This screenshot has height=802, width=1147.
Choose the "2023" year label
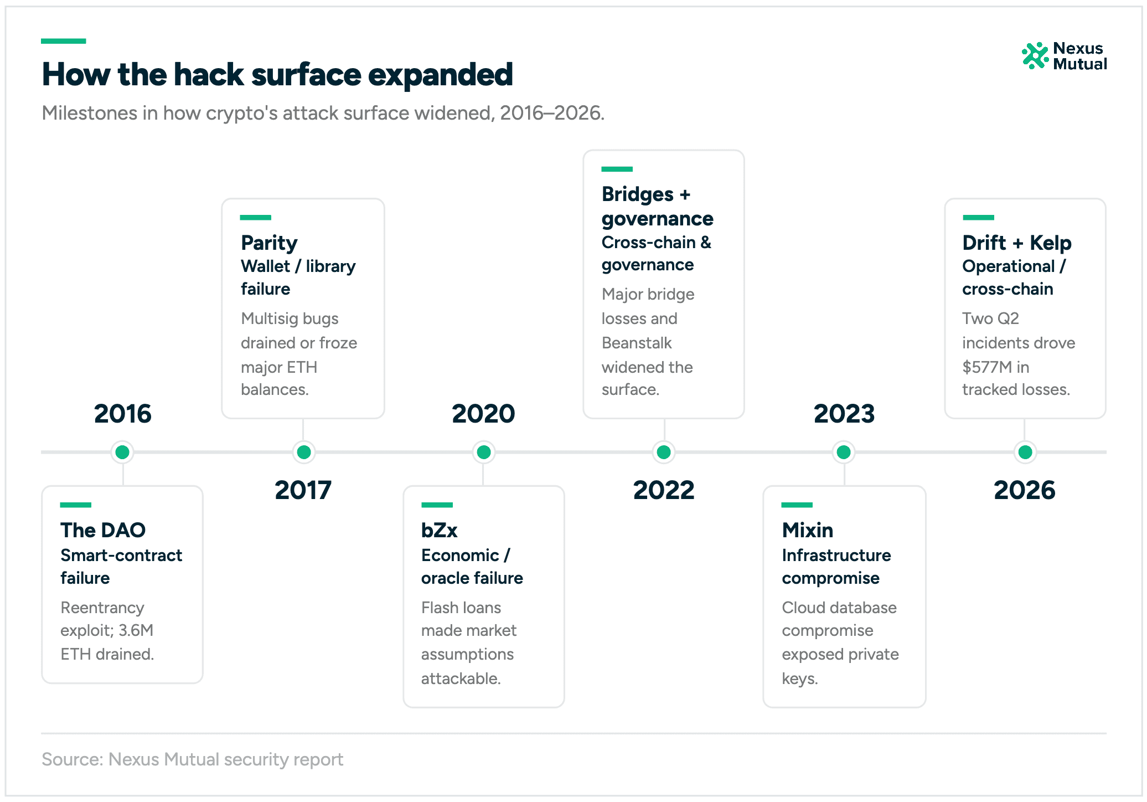click(844, 414)
